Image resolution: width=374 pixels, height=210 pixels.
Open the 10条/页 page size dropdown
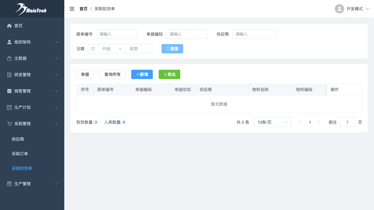[x=272, y=122]
